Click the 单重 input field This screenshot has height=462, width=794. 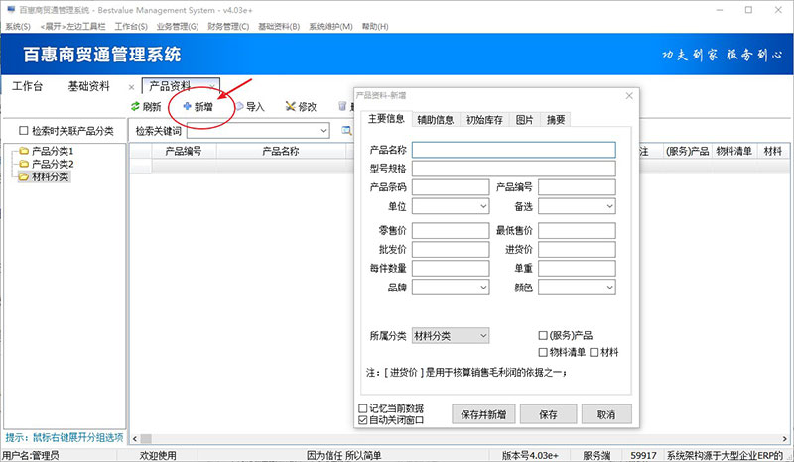pos(577,269)
